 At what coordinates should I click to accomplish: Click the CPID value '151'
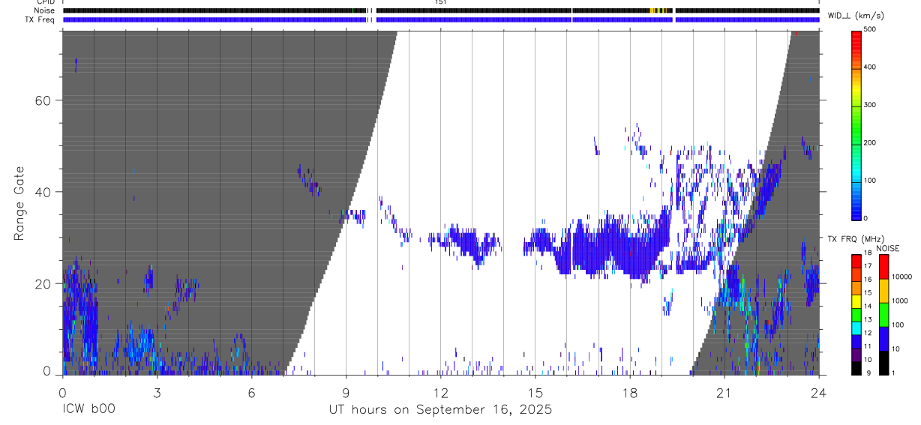pos(441,2)
